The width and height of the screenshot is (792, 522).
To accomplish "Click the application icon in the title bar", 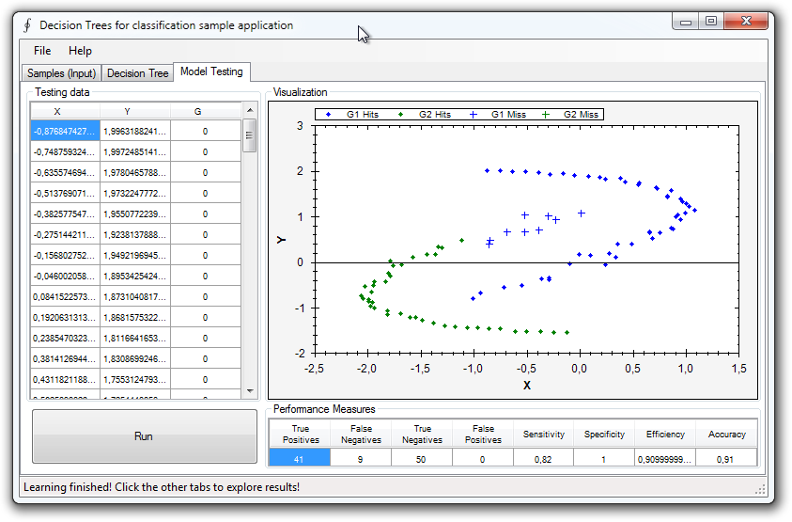I will [x=27, y=24].
